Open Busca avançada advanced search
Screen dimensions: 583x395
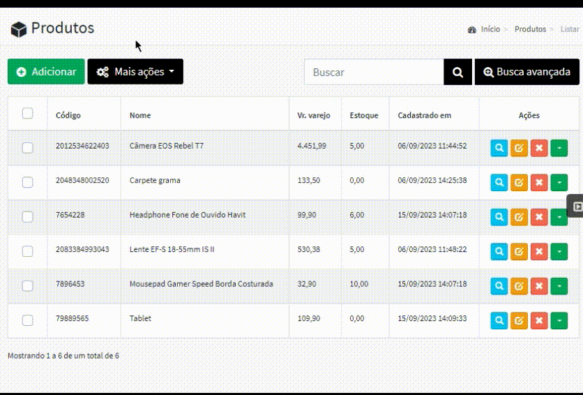coord(527,72)
